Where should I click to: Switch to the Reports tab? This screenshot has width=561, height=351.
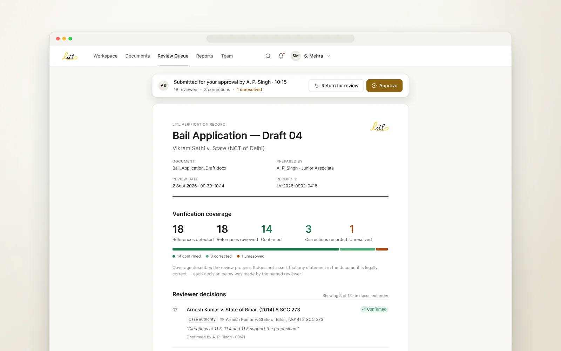(204, 56)
